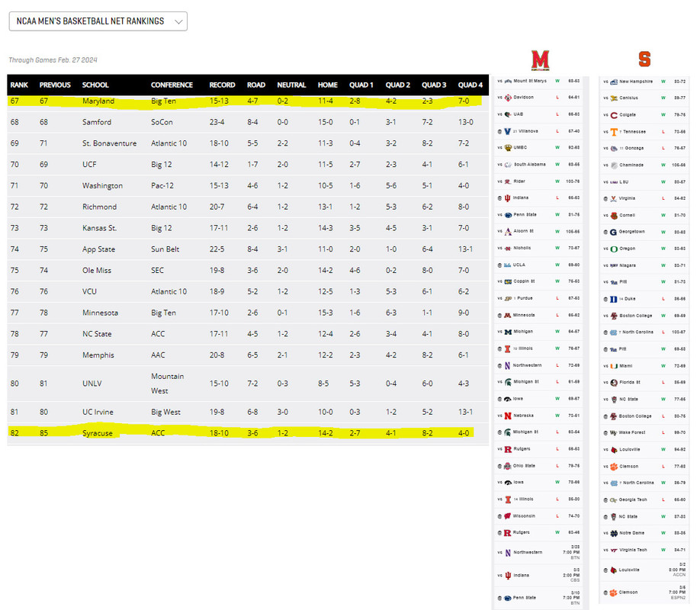Click the Georgetown G logo
The image size is (697, 610).
(x=613, y=232)
